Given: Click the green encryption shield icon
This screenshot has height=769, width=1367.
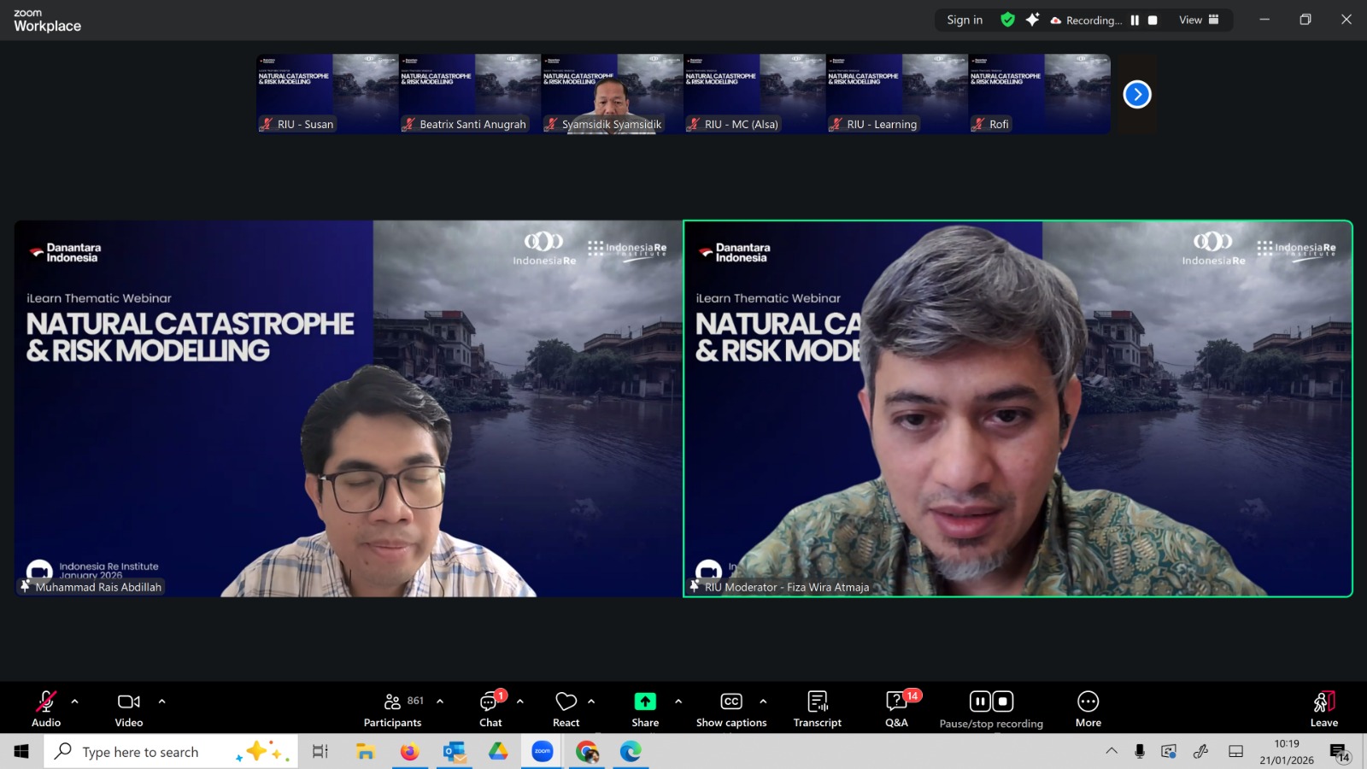Looking at the screenshot, I should (1008, 20).
